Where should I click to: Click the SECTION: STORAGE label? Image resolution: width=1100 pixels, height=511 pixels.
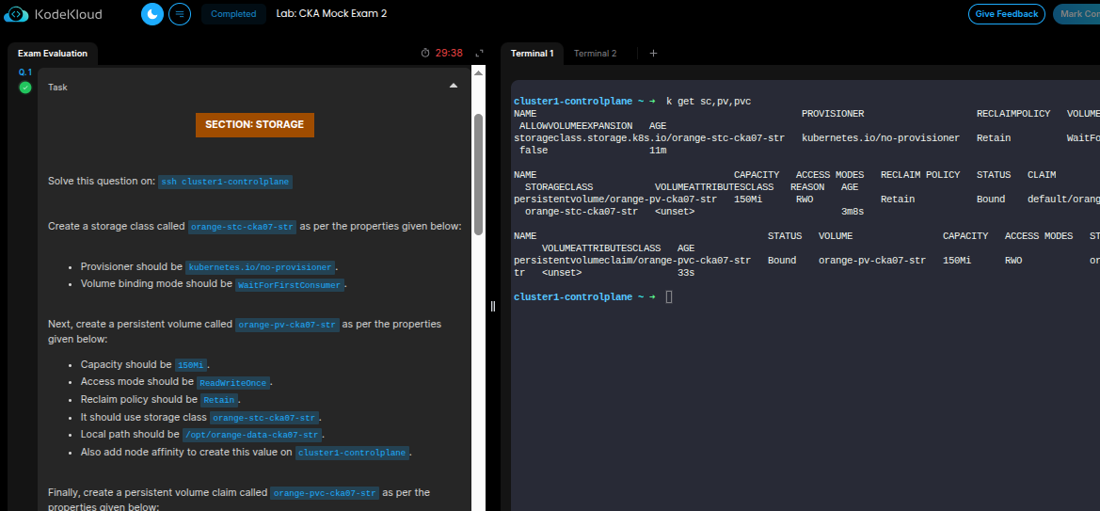click(254, 124)
